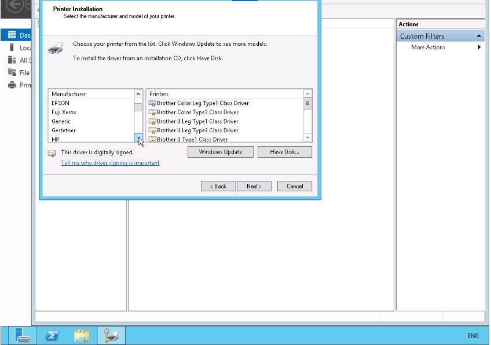Click Print Management taskbar icon
This screenshot has width=491, height=345.
(111, 335)
